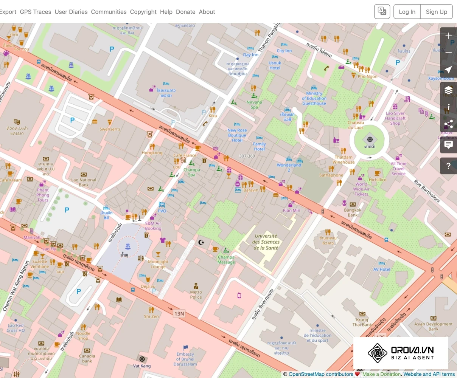Click the Log In button

(407, 12)
